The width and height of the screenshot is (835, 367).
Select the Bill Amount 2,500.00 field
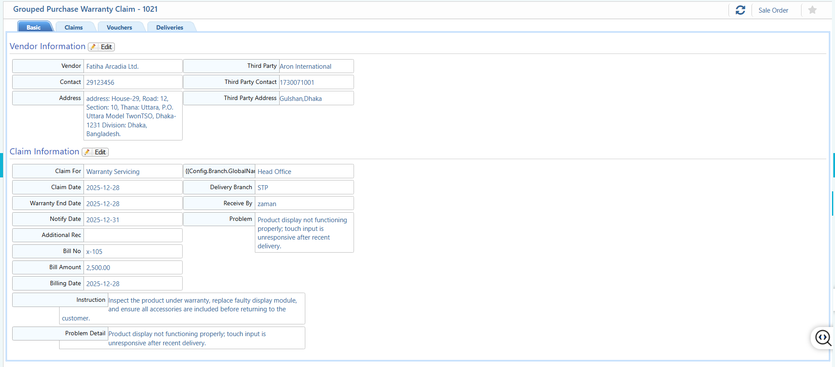pos(98,268)
